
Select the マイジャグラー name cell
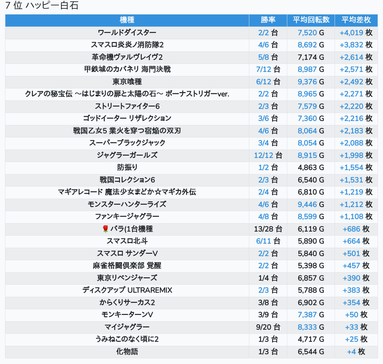click(x=127, y=327)
